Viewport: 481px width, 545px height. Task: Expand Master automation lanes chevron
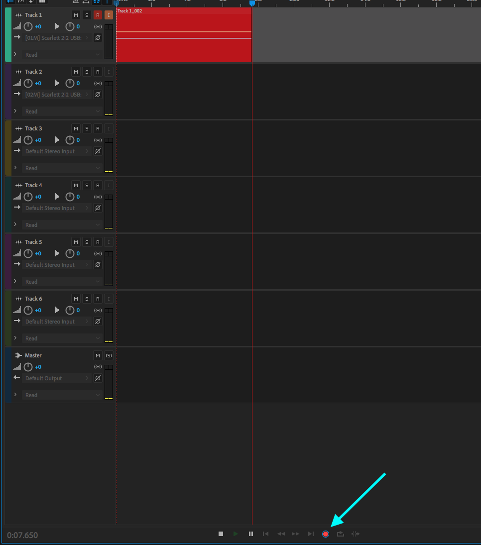(15, 395)
